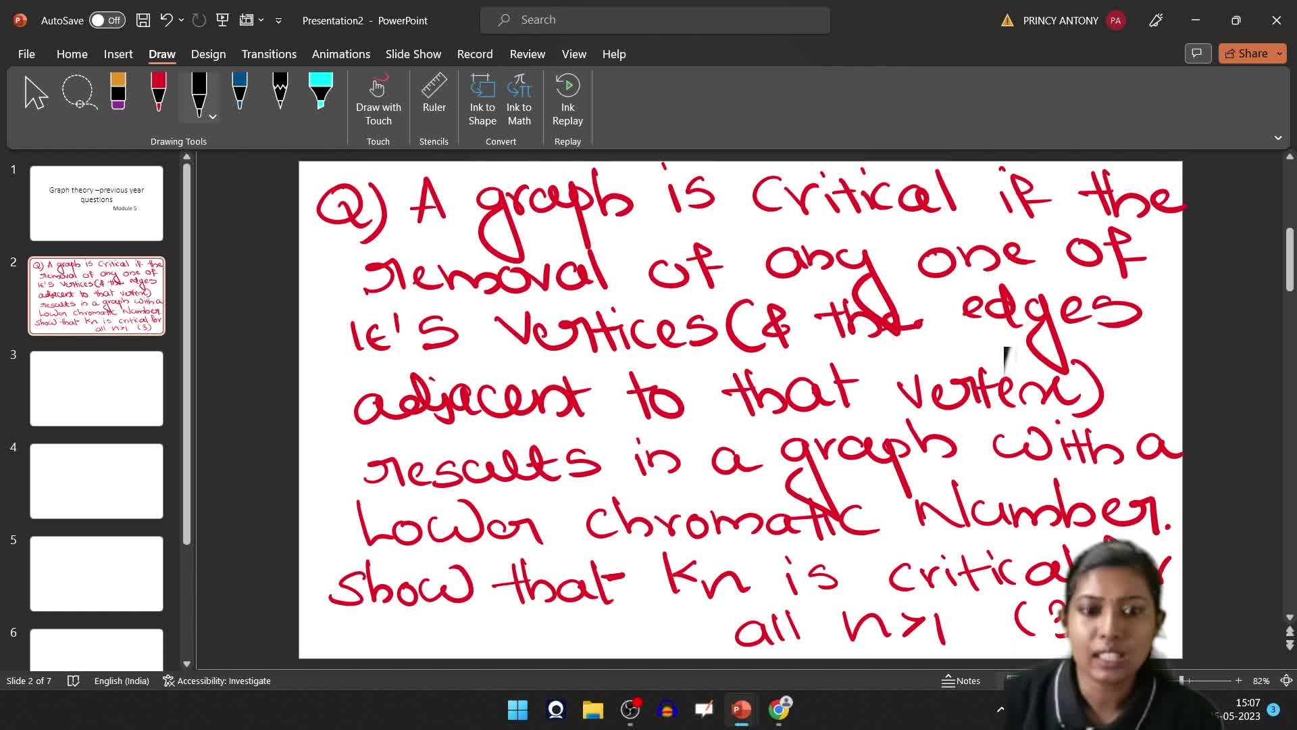Convert strokes with Ink to Shape
The height and width of the screenshot is (730, 1297).
tap(482, 100)
